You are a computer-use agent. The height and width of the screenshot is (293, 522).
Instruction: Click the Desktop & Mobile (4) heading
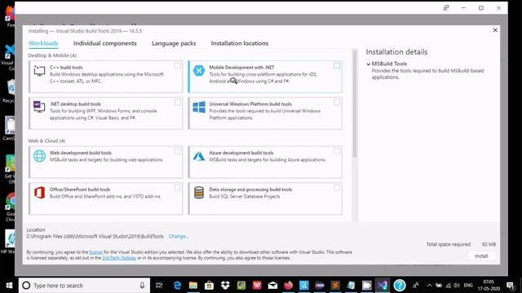pos(52,55)
